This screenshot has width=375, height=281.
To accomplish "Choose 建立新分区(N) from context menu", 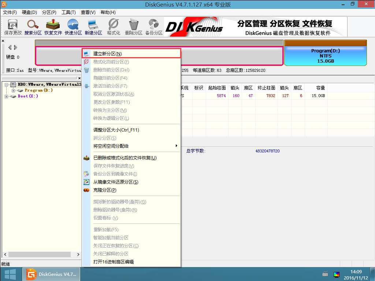I will tap(131, 53).
